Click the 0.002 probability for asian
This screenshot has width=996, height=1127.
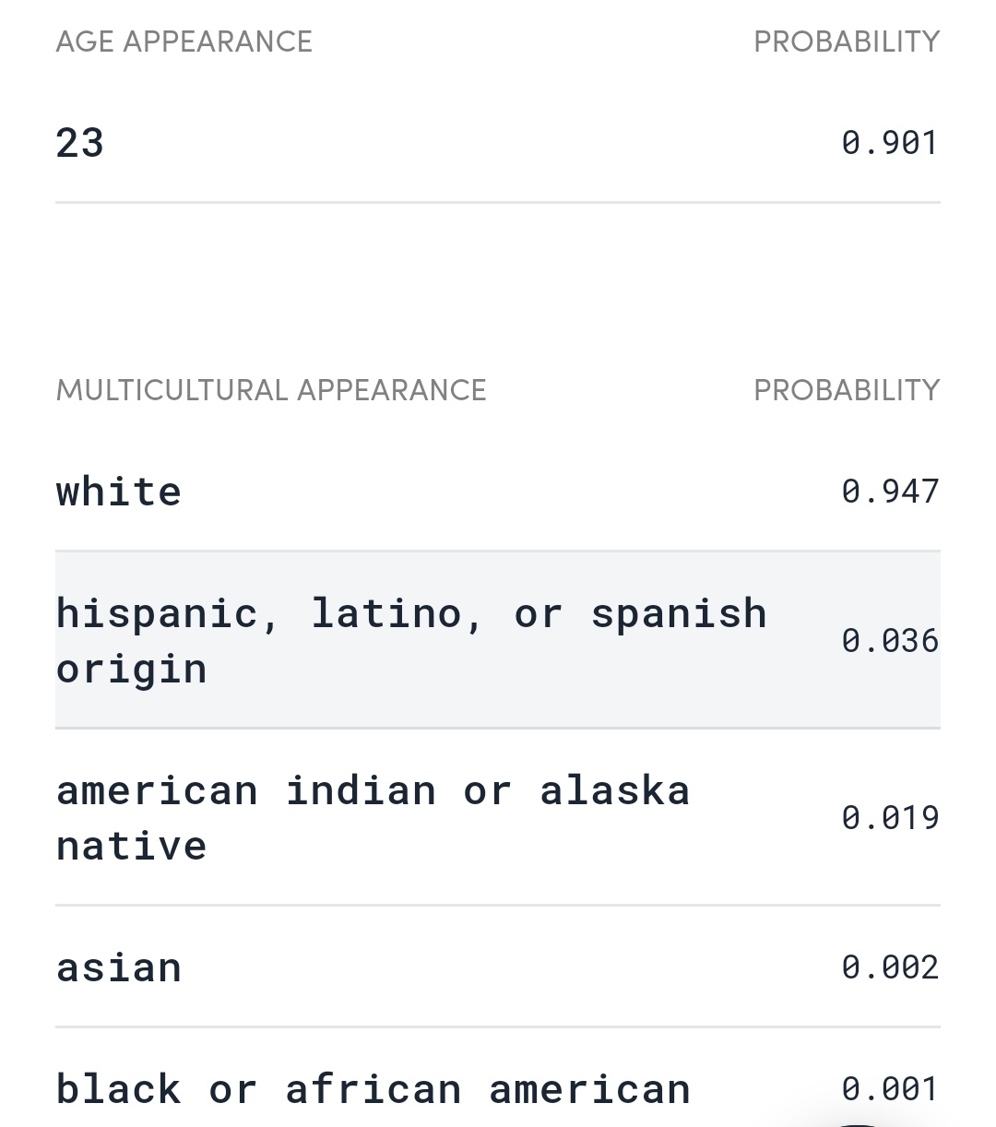[x=890, y=967]
